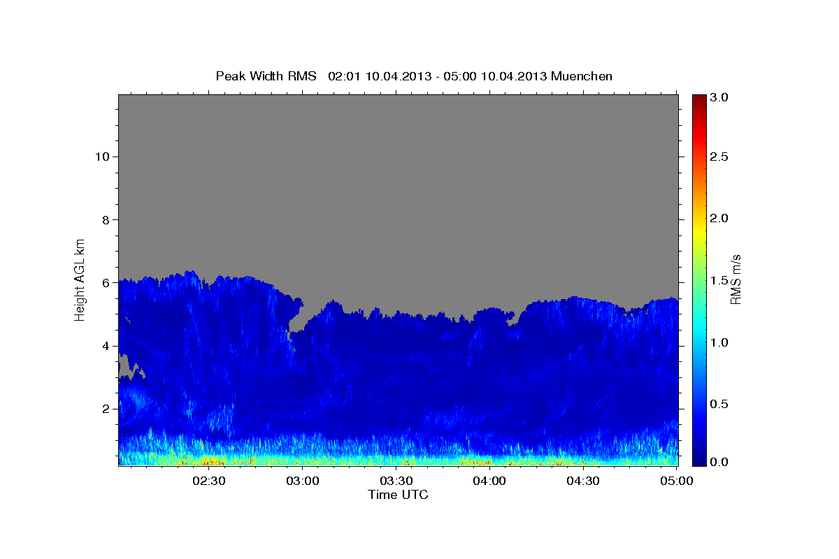Click the "Muenchen" location label in title
839x559 pixels.
coord(582,76)
